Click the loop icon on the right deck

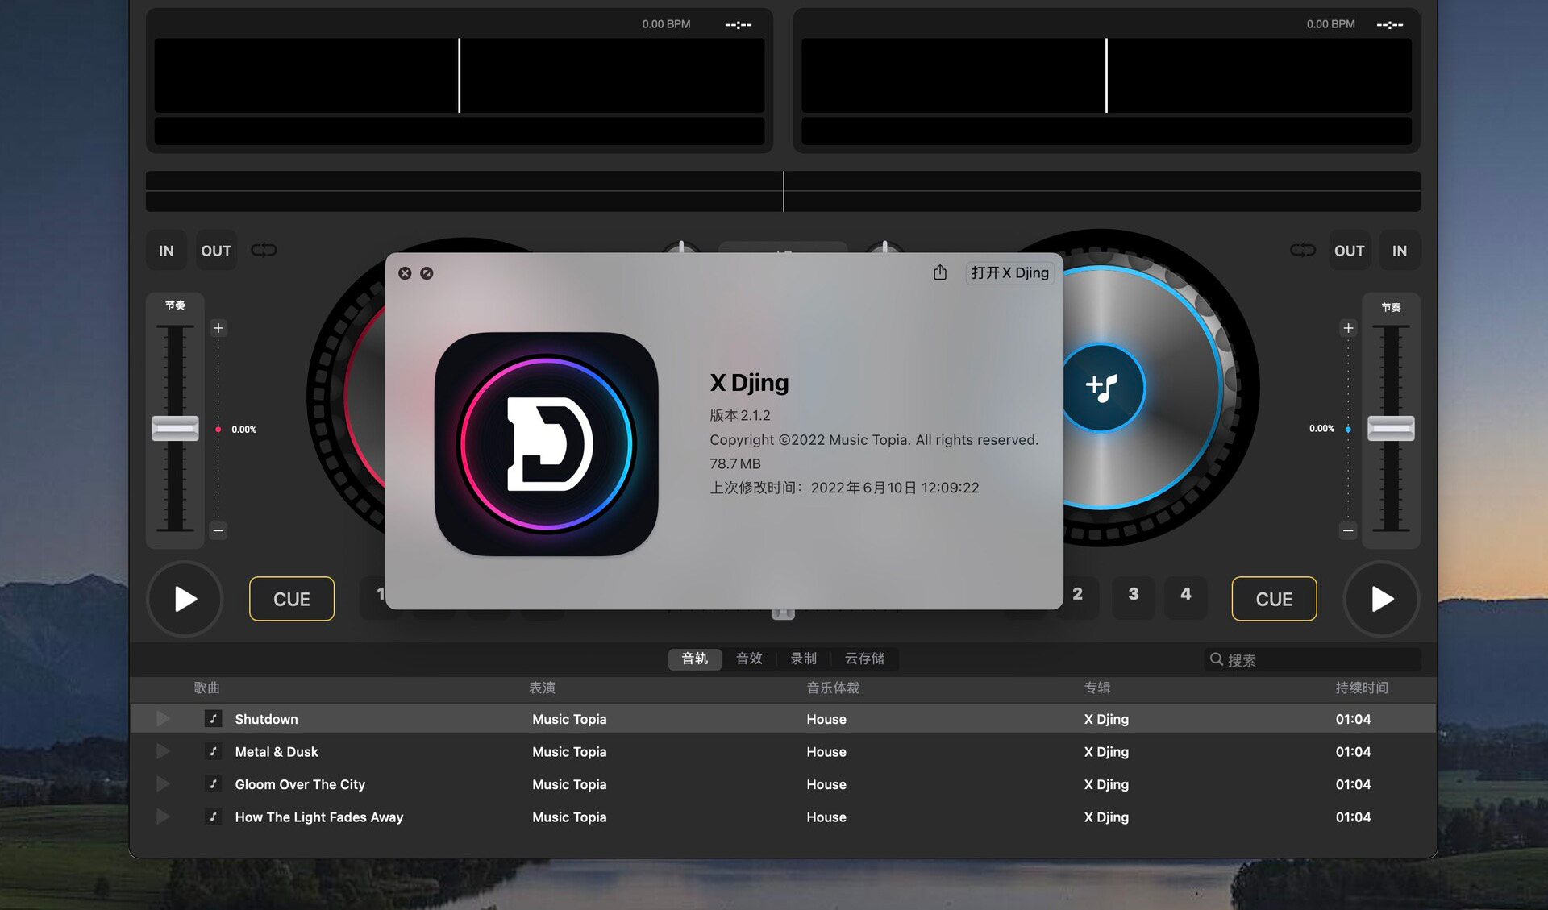pos(1303,250)
